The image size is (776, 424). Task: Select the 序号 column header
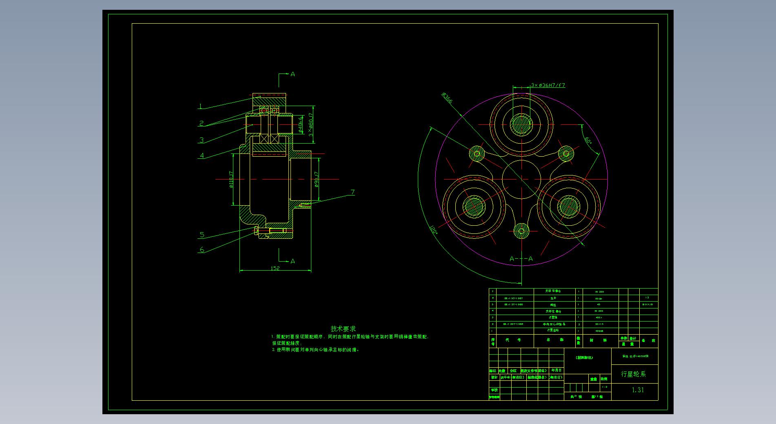click(x=493, y=342)
